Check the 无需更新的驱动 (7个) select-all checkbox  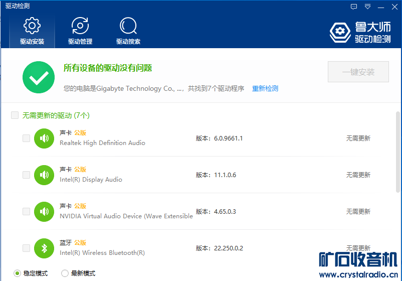(x=15, y=115)
